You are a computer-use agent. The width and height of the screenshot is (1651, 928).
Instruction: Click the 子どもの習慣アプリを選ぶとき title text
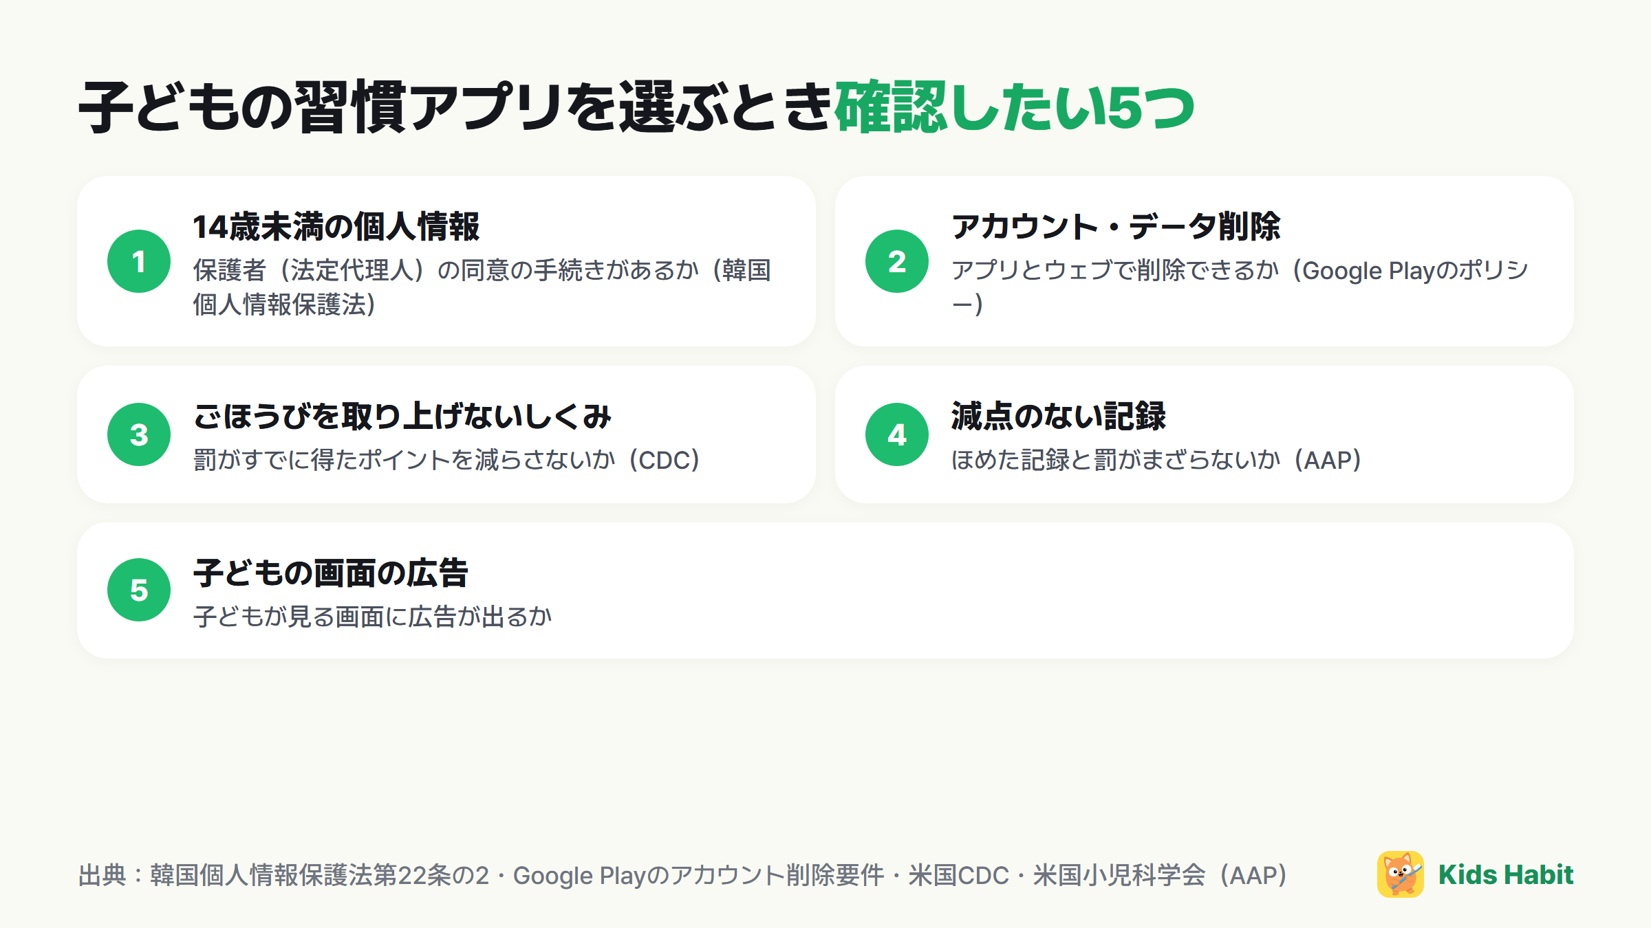pyautogui.click(x=456, y=107)
